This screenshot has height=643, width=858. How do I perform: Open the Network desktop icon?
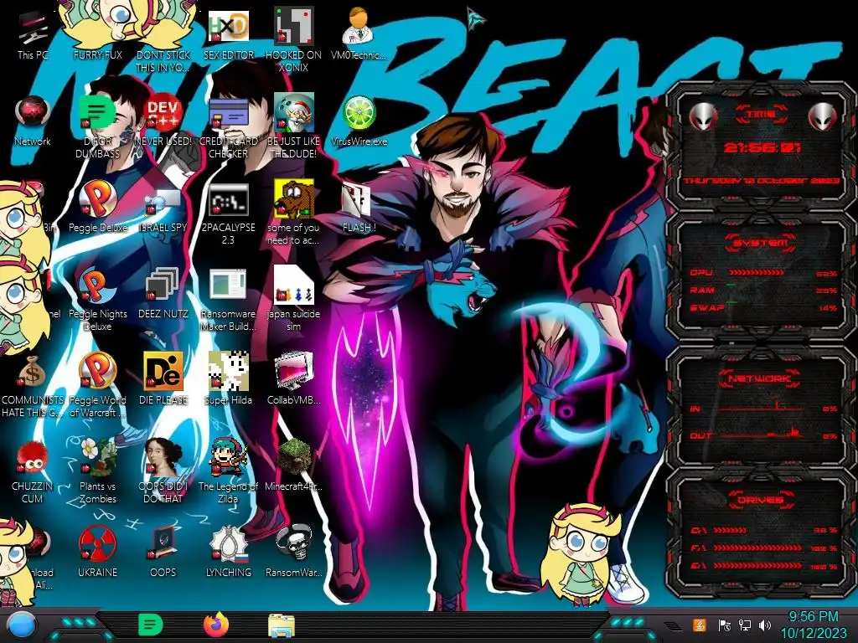pyautogui.click(x=33, y=121)
